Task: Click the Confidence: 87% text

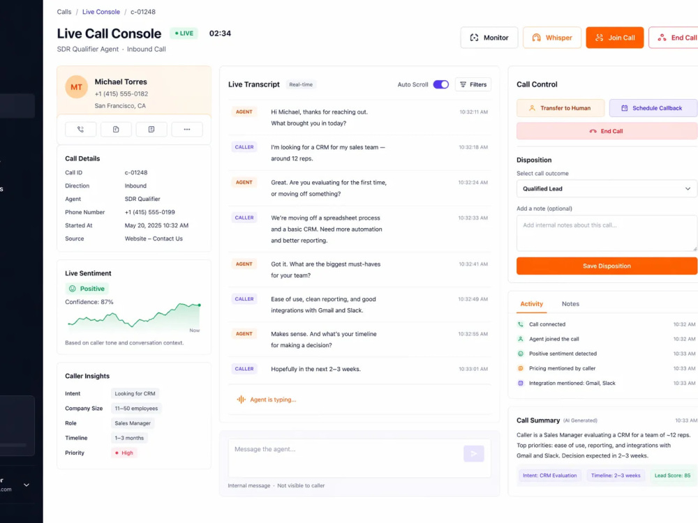Action: pyautogui.click(x=89, y=302)
